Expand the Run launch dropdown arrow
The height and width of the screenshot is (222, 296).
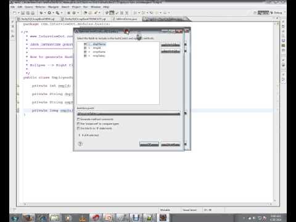coord(53,13)
